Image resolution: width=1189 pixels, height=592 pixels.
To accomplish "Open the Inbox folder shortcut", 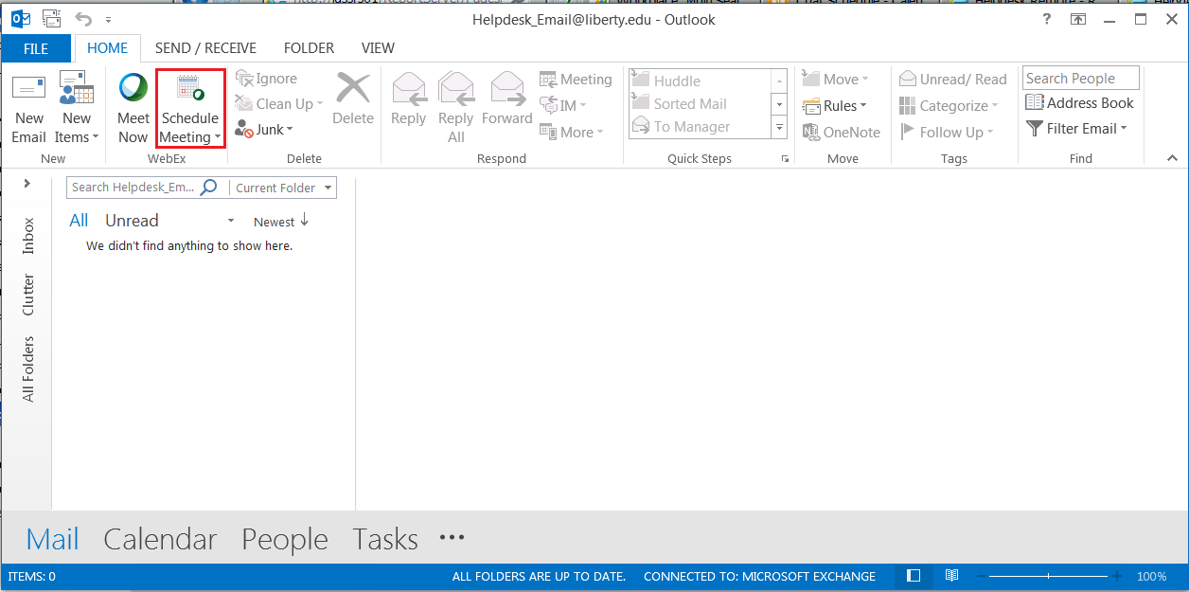I will click(28, 236).
